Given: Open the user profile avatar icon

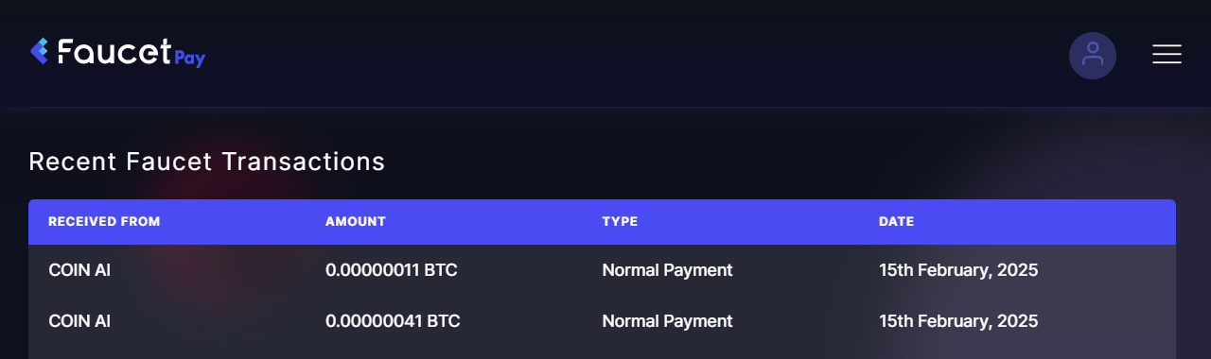Looking at the screenshot, I should (1092, 56).
